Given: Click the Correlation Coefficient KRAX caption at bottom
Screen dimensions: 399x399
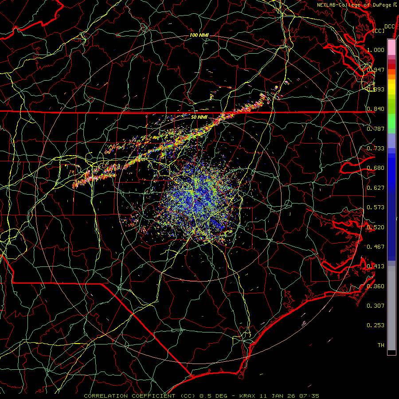Looking at the screenshot, I should [201, 396].
